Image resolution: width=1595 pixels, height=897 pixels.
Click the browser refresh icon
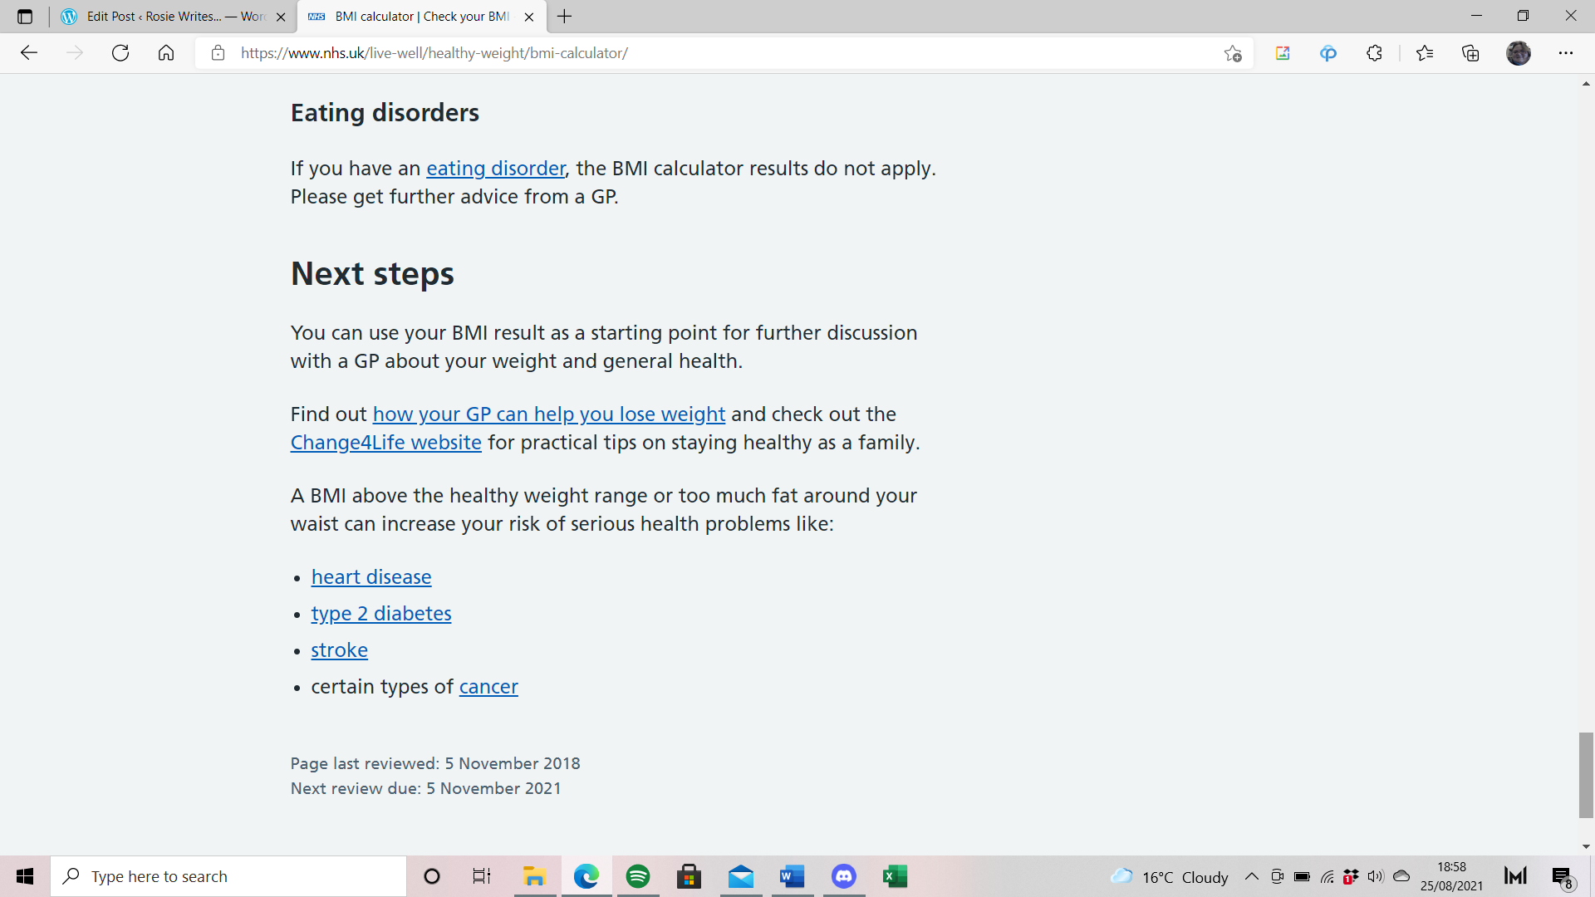[120, 53]
